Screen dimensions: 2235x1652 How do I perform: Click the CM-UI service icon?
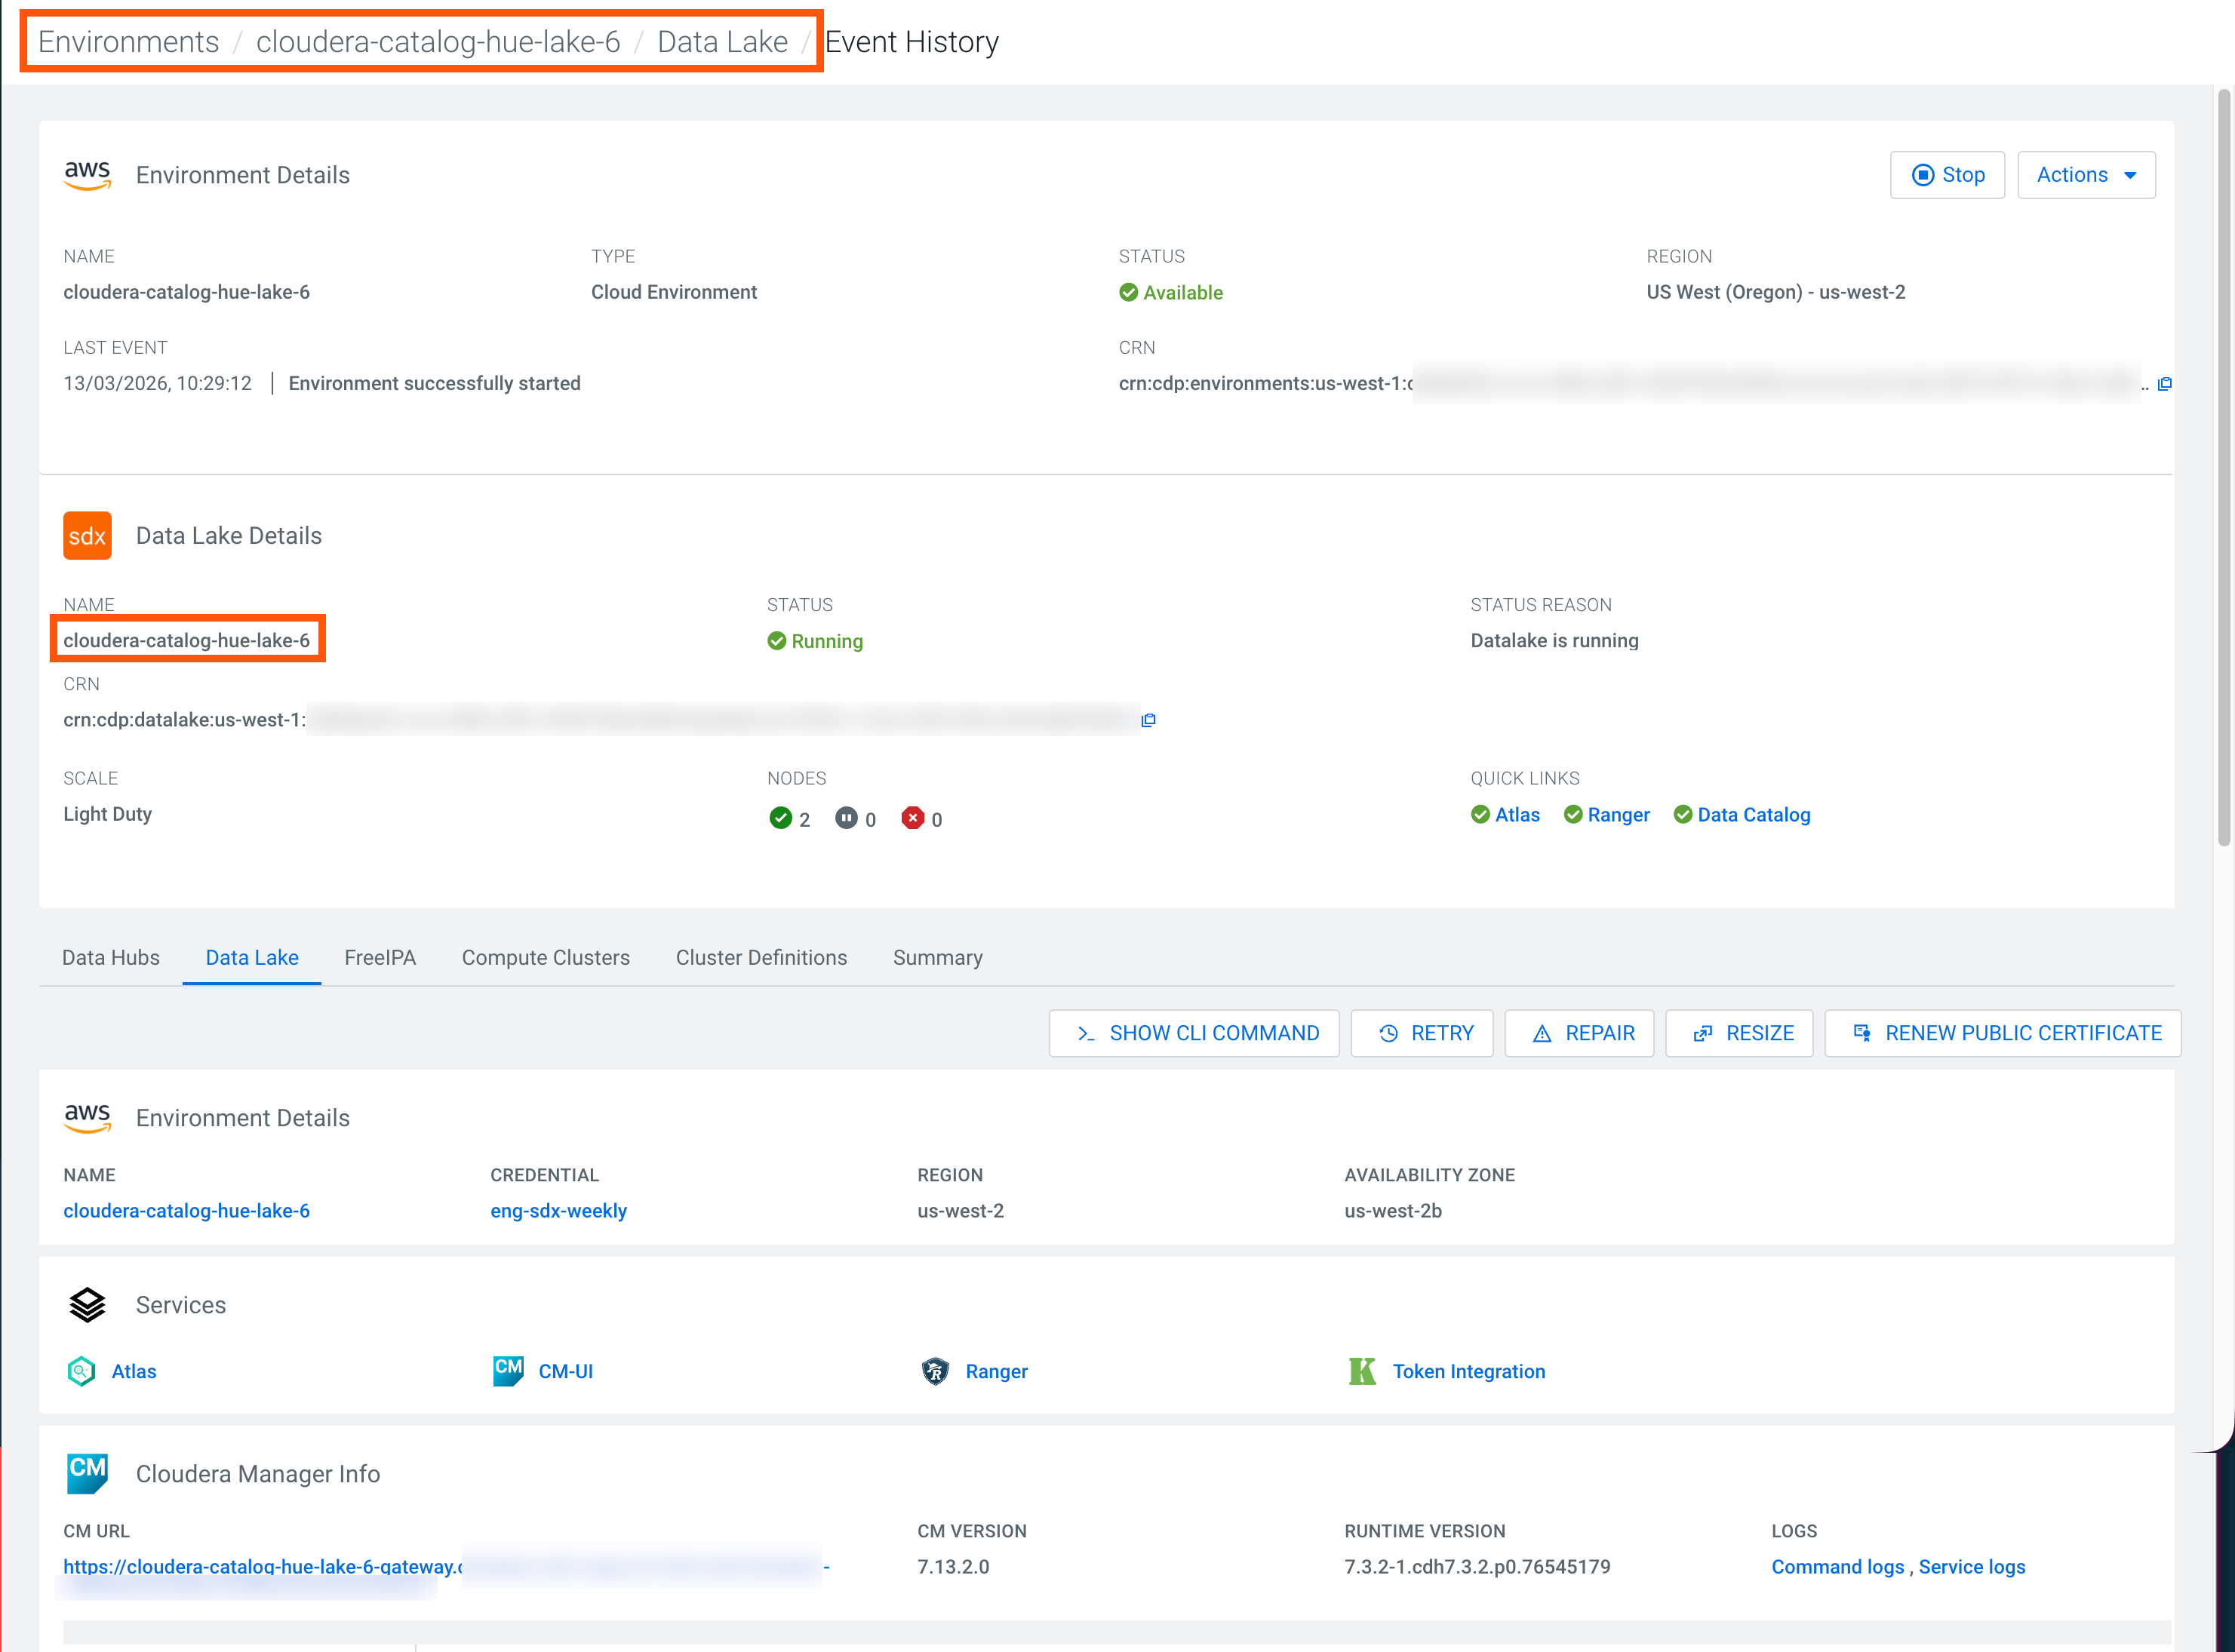pyautogui.click(x=508, y=1370)
